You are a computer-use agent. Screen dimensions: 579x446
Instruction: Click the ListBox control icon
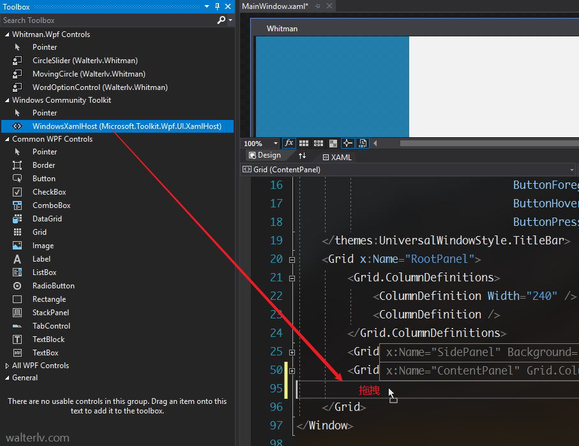pyautogui.click(x=17, y=272)
